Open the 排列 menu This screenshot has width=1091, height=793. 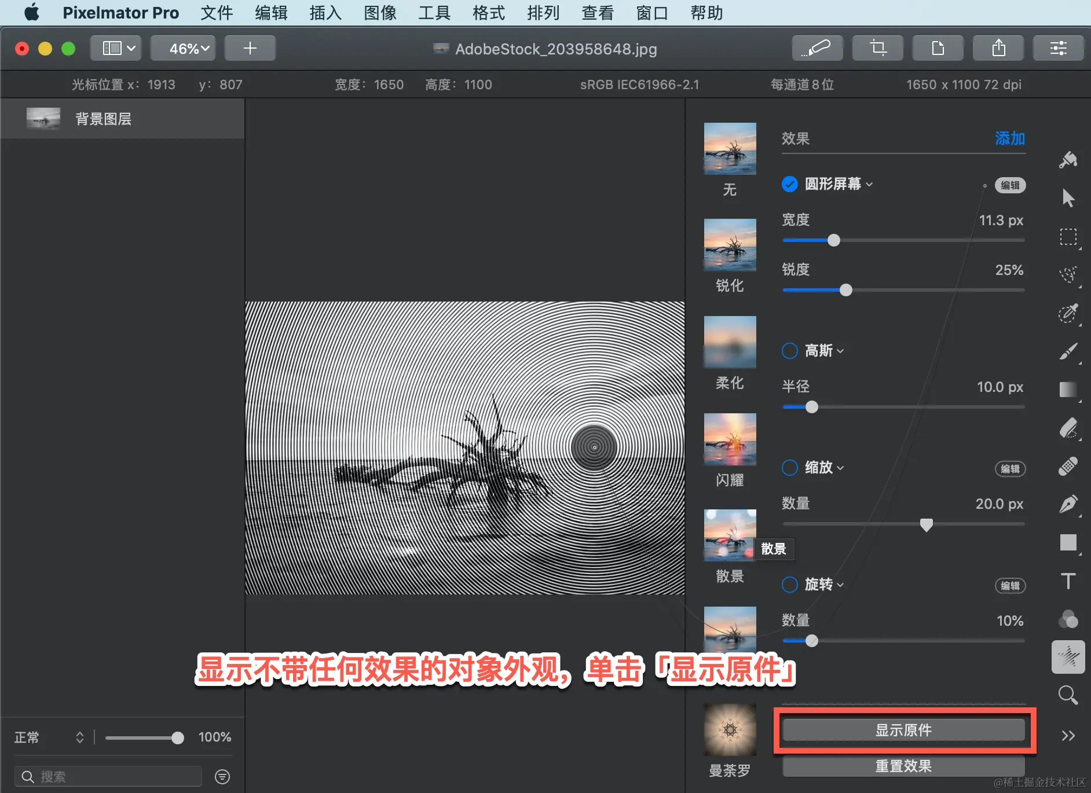(543, 13)
